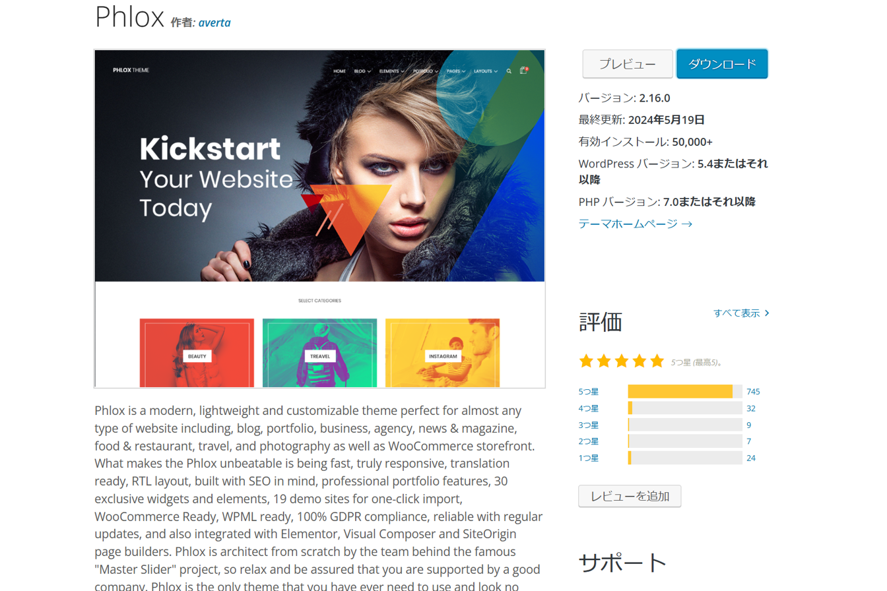Click the shopping cart icon in theme preview
Screen dimensions: 887x591
pos(523,71)
